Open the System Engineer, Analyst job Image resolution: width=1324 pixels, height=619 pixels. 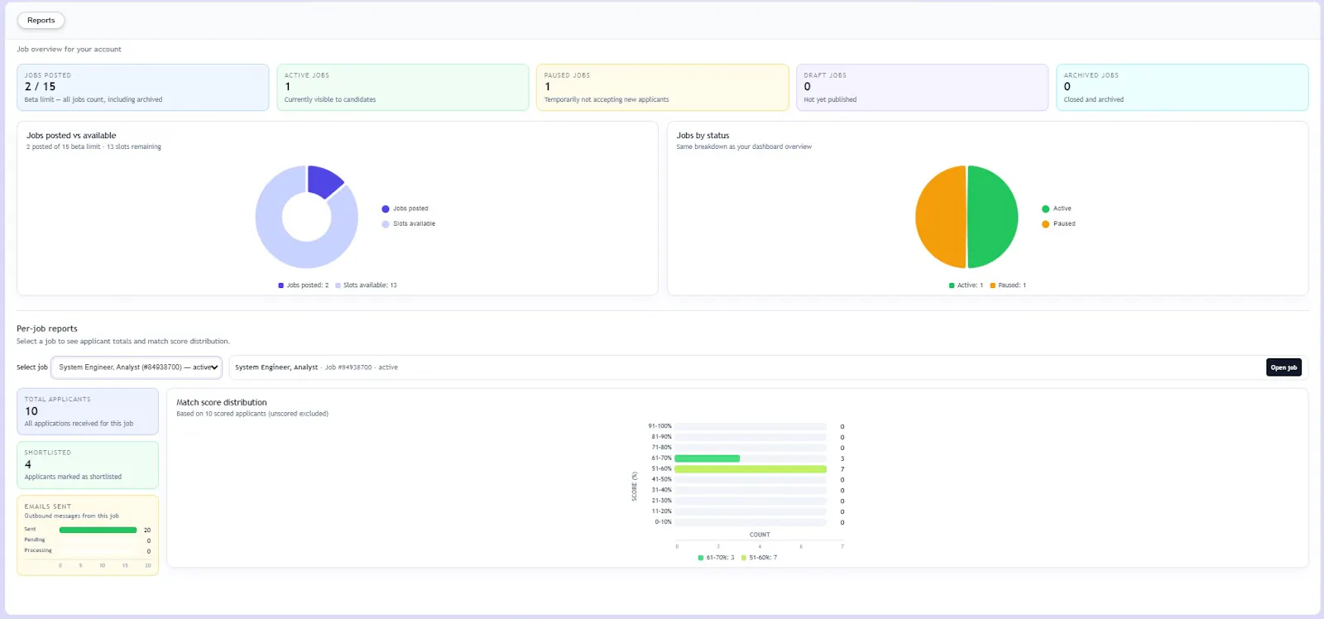[x=1283, y=367]
